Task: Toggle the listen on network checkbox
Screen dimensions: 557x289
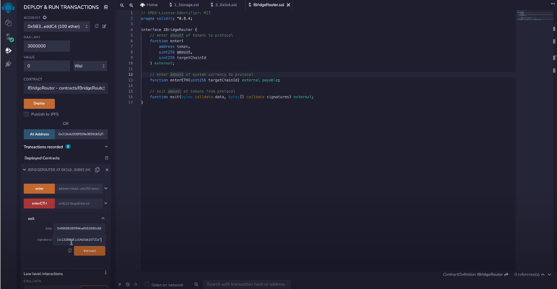Action: (147, 285)
